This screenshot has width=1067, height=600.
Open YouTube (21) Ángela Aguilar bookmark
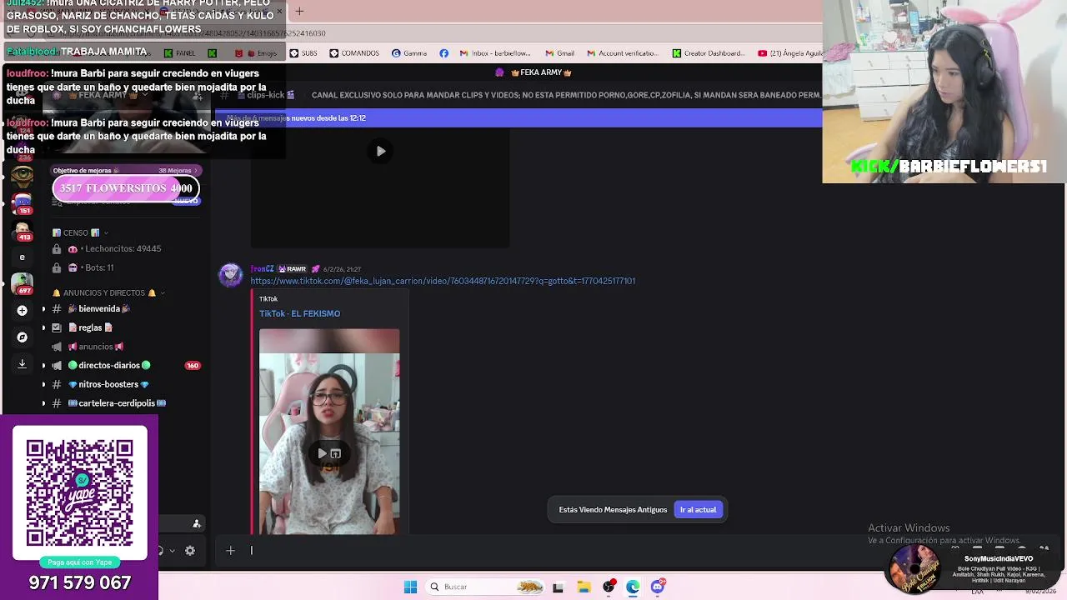tap(789, 53)
